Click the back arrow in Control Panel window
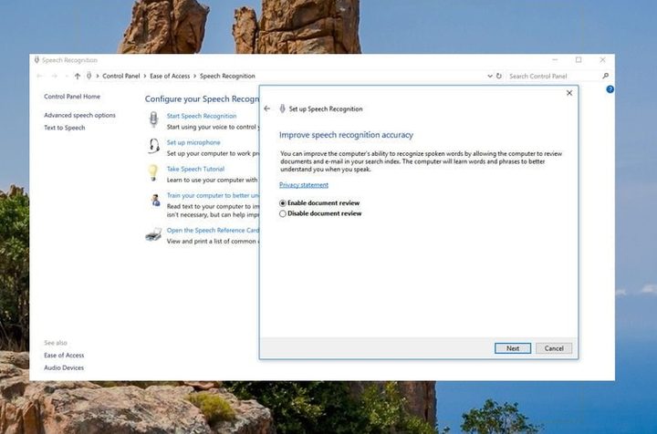657x434 pixels. point(39,76)
